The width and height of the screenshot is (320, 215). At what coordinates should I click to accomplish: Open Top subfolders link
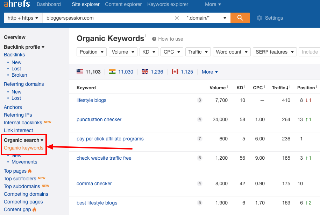(20, 179)
